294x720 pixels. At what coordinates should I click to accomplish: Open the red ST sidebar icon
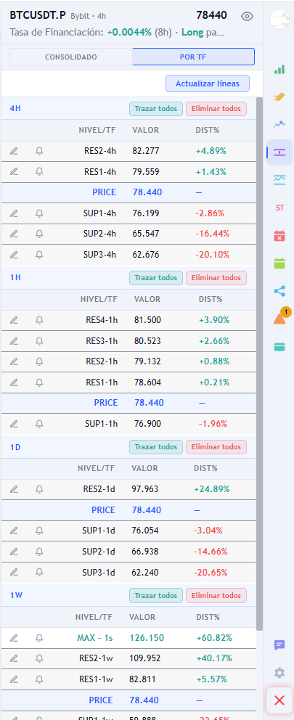279,208
